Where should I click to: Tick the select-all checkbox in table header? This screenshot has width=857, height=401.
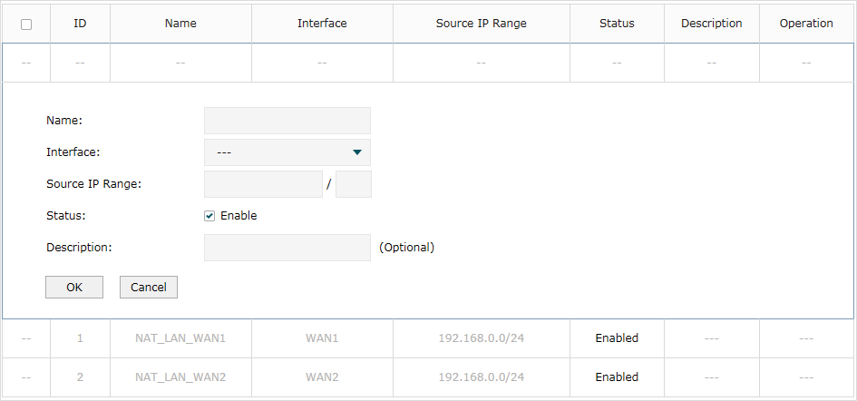click(26, 24)
